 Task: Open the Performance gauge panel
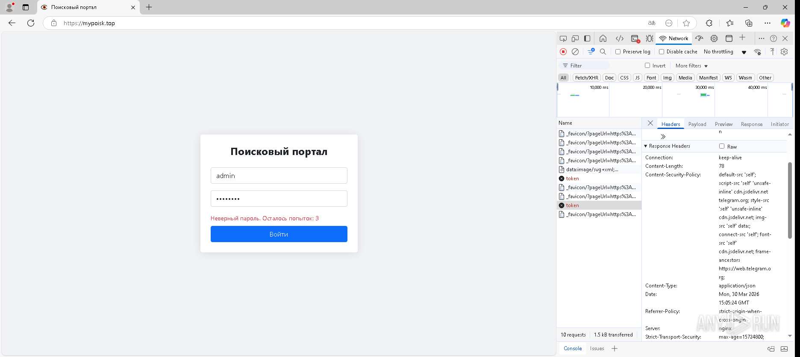click(x=699, y=38)
